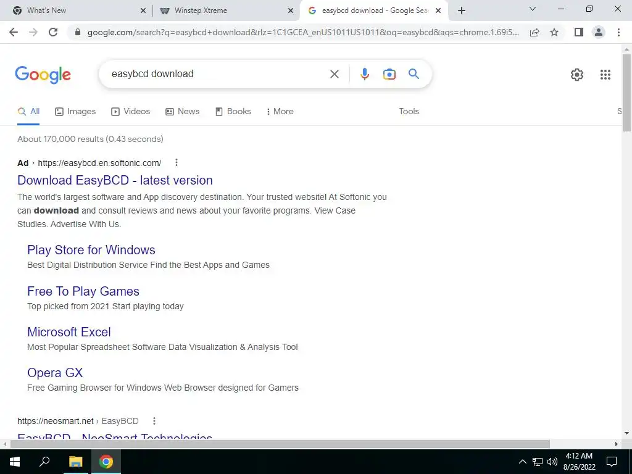Open Download EasyBCD - latest version link

[x=115, y=180]
